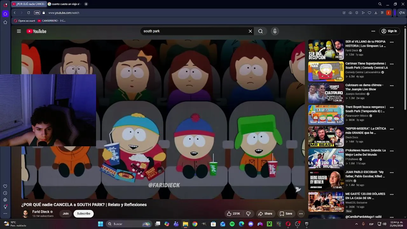Image resolution: width=407 pixels, height=229 pixels.
Task: Click the search magnifier button
Action: coord(260,31)
